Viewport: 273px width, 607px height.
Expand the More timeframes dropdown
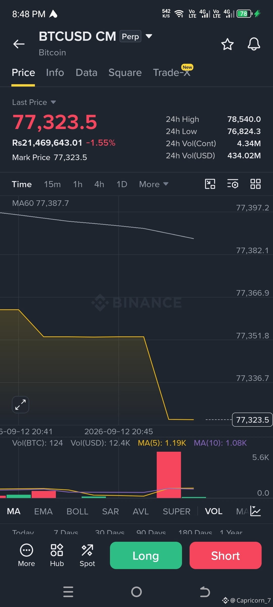pyautogui.click(x=154, y=184)
